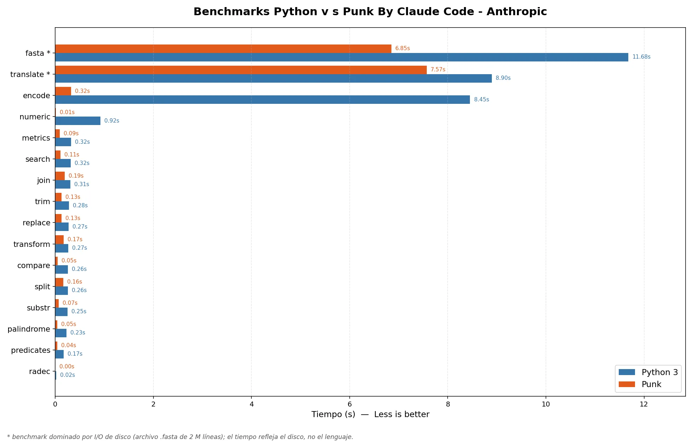The width and height of the screenshot is (693, 445).
Task: Click the 'compare' axis label
Action: point(34,266)
